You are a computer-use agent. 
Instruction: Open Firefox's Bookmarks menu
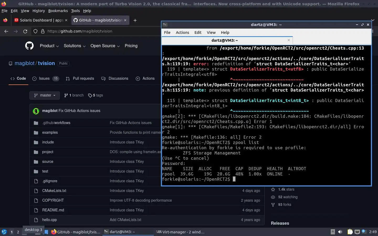[58, 11]
